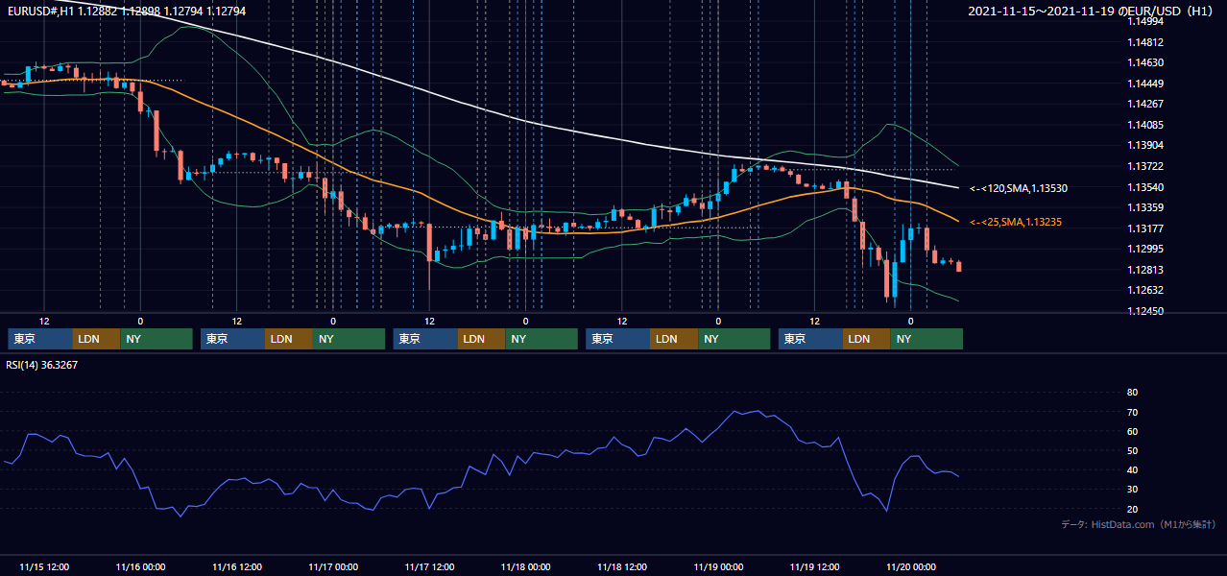Click the HistData.com data source credit
Image resolution: width=1227 pixels, height=576 pixels.
pyautogui.click(x=1138, y=524)
